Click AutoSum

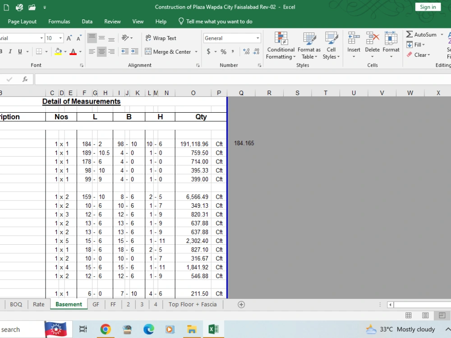point(421,35)
